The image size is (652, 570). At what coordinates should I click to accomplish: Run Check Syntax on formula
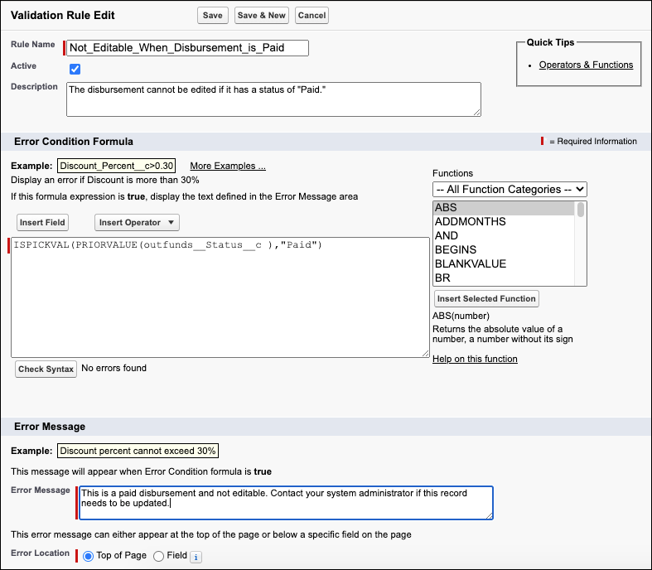pyautogui.click(x=46, y=370)
